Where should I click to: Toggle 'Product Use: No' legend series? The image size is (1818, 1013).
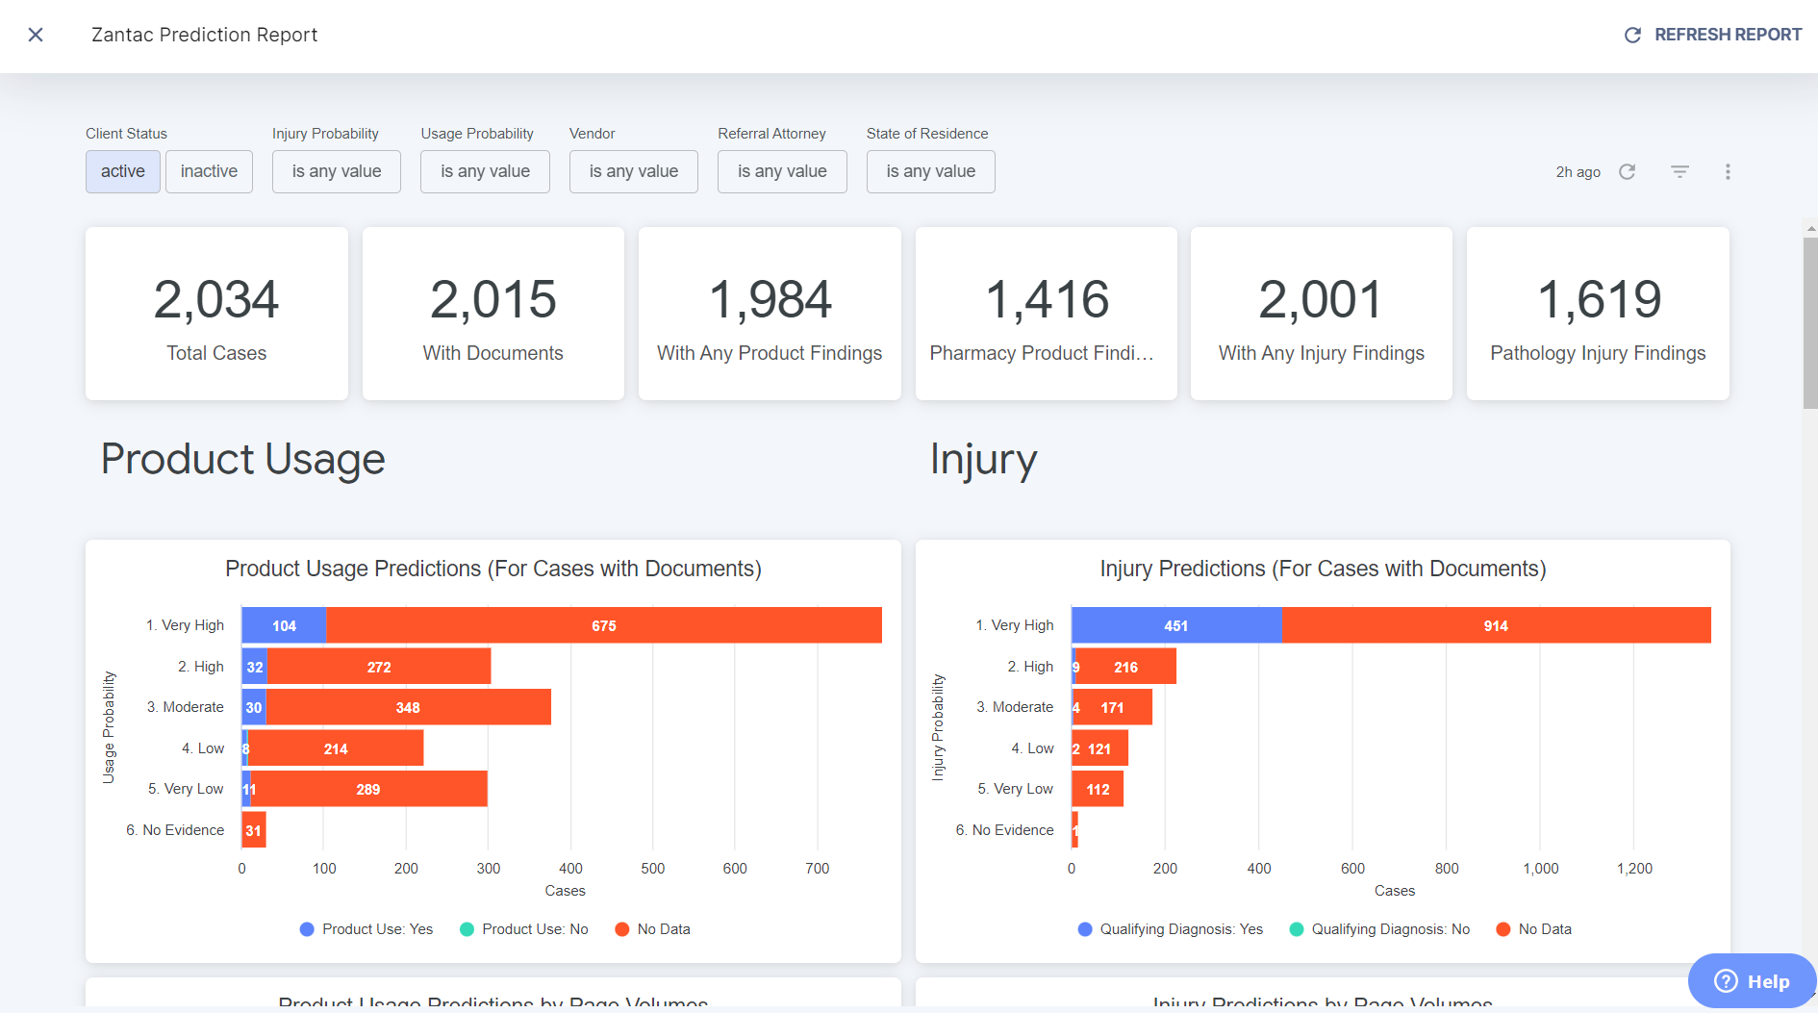tap(524, 929)
